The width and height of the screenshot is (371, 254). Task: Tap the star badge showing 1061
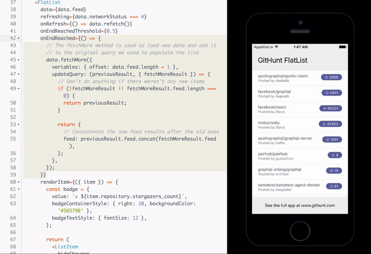pyautogui.click(x=332, y=140)
